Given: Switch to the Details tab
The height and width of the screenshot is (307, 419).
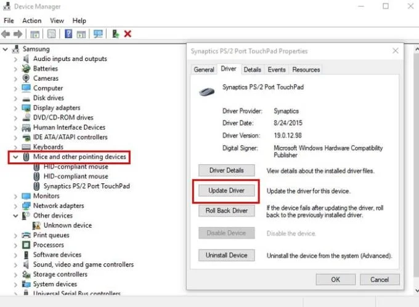Looking at the screenshot, I should pyautogui.click(x=252, y=70).
